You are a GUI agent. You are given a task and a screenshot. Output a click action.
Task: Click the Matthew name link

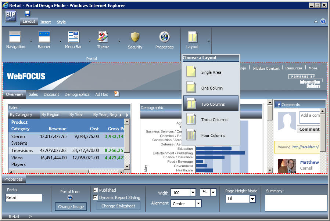point(309,162)
